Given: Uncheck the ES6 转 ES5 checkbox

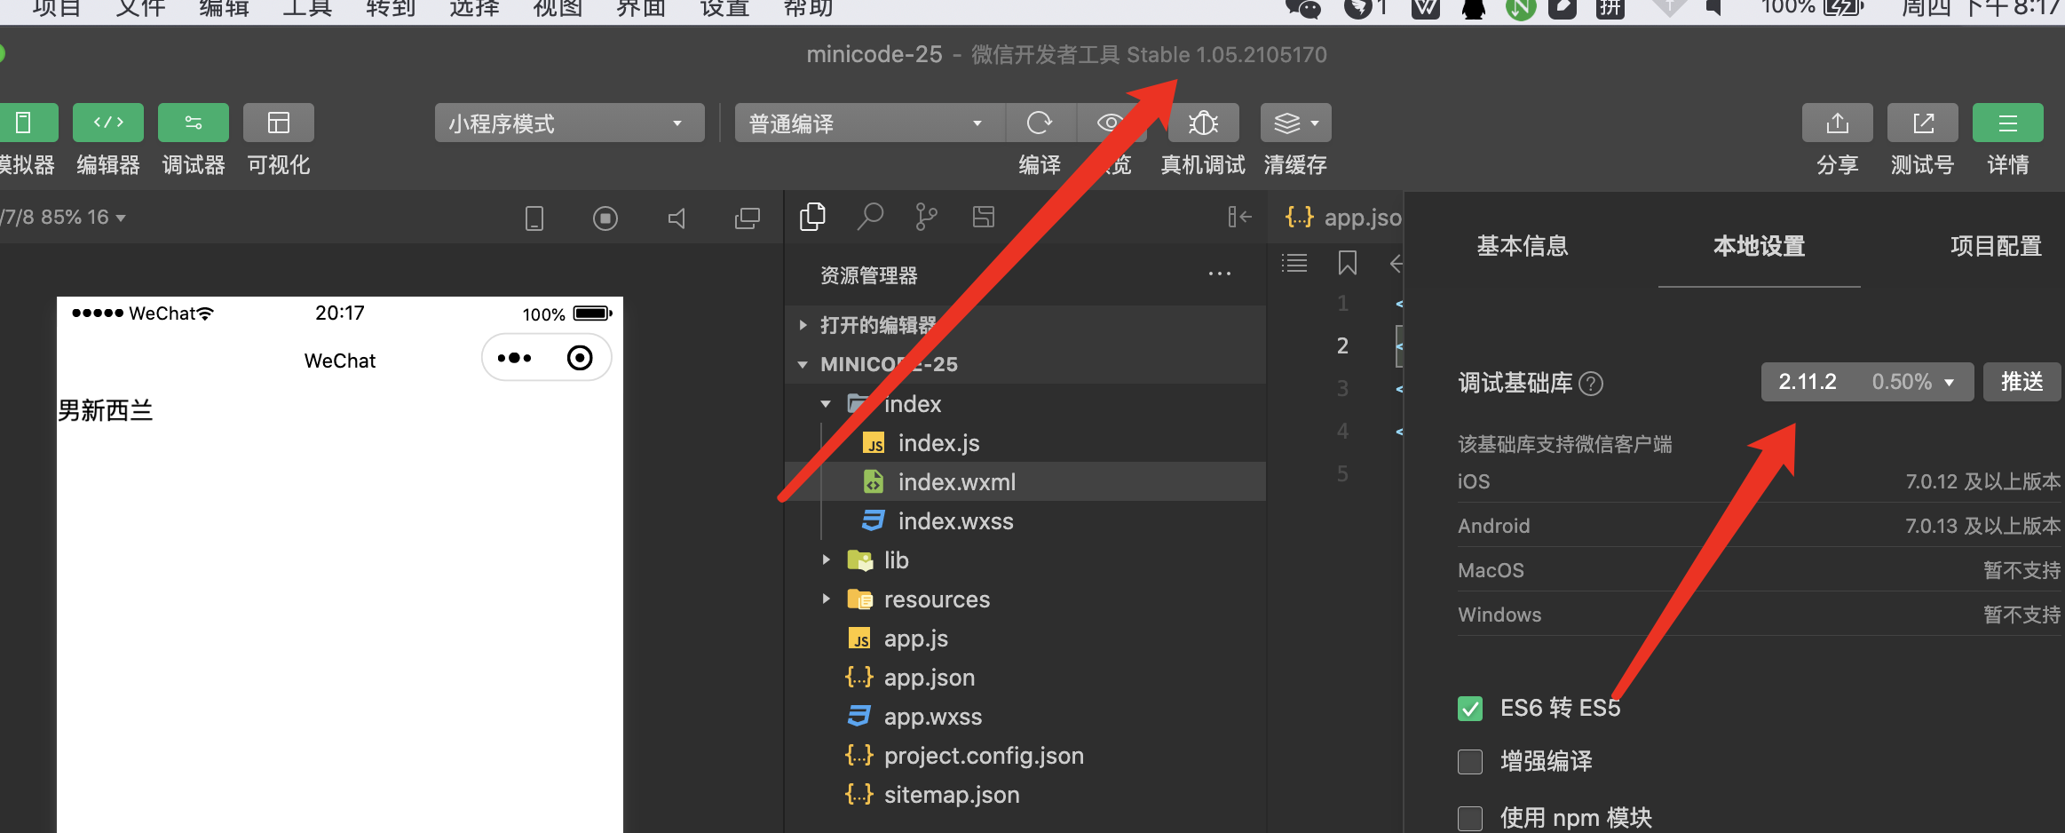Looking at the screenshot, I should (1470, 709).
